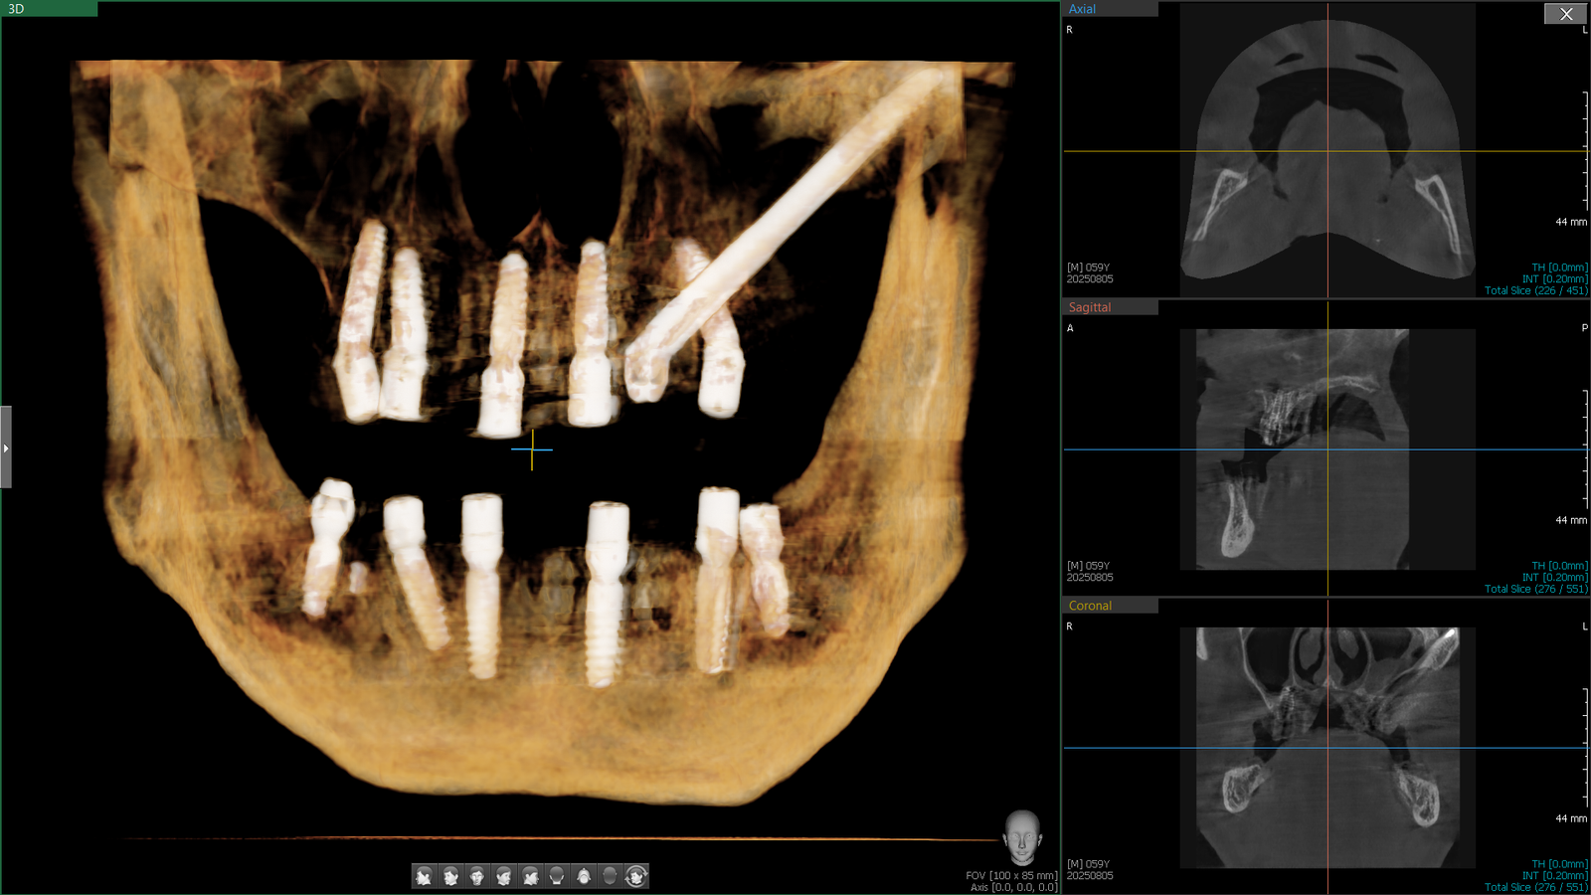Switch to frontal face view preset
The height and width of the screenshot is (895, 1591).
click(x=477, y=876)
